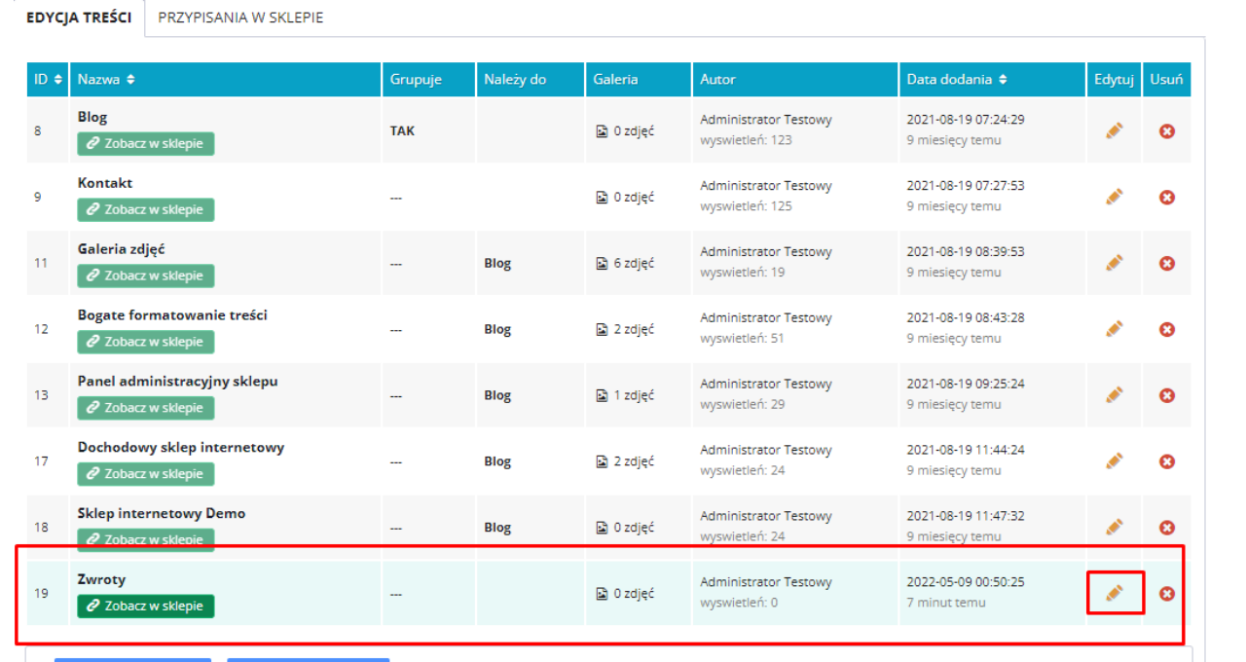Screen dimensions: 1246x662
Task: View Galeria zdjęć in the shop
Action: point(146,276)
